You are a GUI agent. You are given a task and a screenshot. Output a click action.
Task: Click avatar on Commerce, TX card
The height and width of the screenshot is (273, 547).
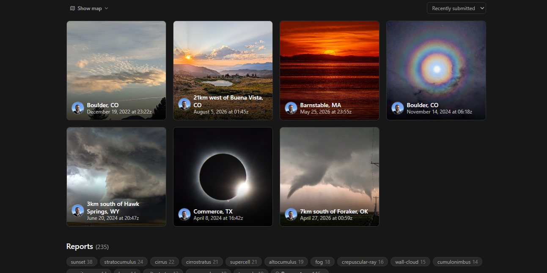[x=184, y=214]
